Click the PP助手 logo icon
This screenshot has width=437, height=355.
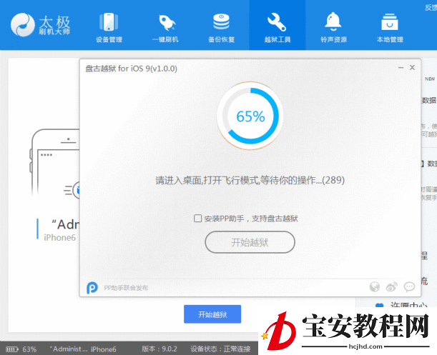pyautogui.click(x=92, y=288)
